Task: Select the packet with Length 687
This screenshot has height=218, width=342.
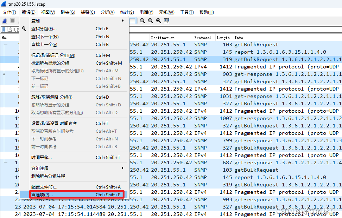Action: click(x=235, y=163)
